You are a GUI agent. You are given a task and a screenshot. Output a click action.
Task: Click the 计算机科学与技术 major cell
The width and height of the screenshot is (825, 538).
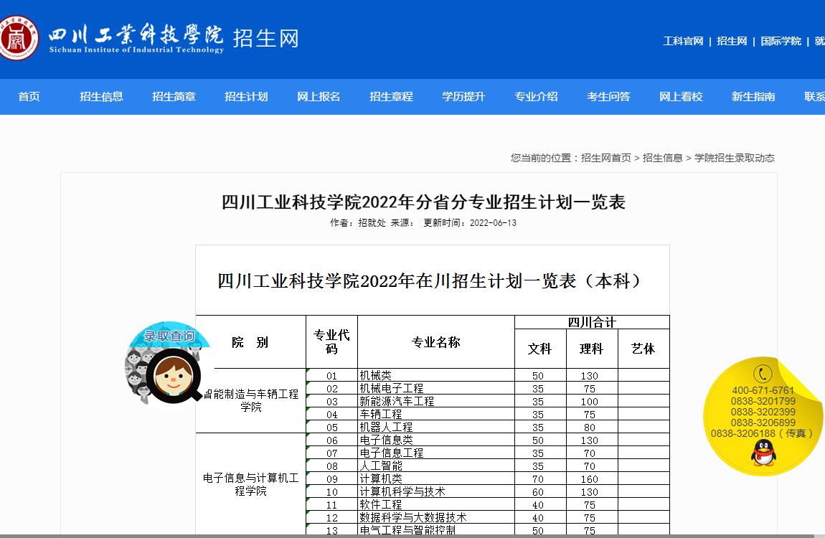[x=435, y=491]
